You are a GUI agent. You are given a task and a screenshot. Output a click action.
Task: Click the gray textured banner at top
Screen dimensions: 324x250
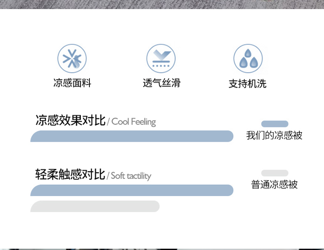click(x=162, y=4)
